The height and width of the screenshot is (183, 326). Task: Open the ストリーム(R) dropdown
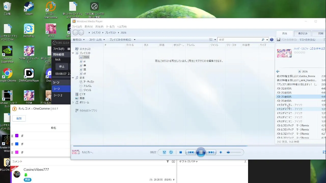(97, 40)
